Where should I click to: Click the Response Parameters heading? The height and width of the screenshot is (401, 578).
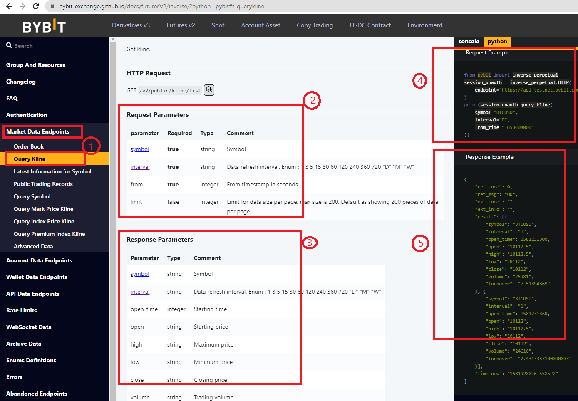click(x=160, y=240)
